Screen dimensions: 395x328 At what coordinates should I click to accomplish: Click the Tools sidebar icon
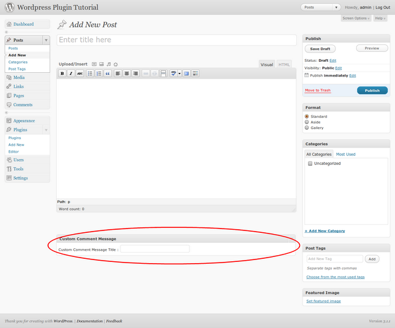pos(9,169)
